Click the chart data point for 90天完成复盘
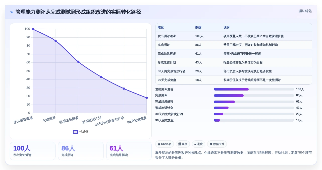This screenshot has width=322, height=170. click(x=147, y=98)
